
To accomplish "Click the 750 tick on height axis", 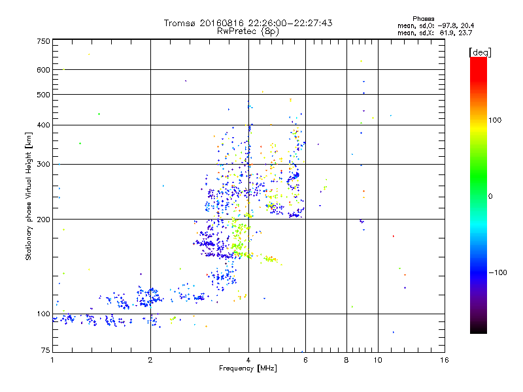I will coord(43,41).
